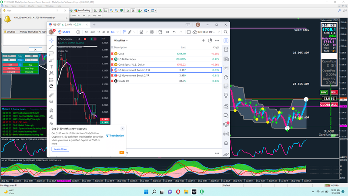The image size is (348, 196).
Task: Select the Crude Oil watchlist row
Action: tap(166, 81)
